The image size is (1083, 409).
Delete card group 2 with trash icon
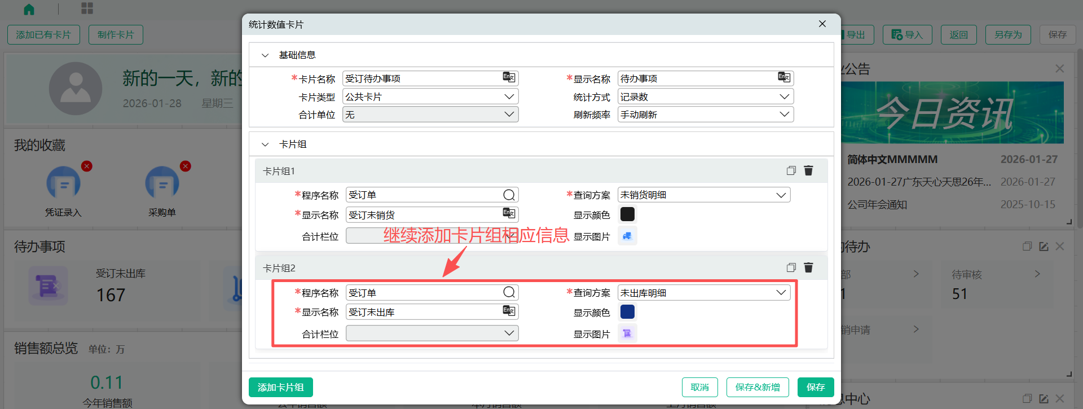coord(808,268)
